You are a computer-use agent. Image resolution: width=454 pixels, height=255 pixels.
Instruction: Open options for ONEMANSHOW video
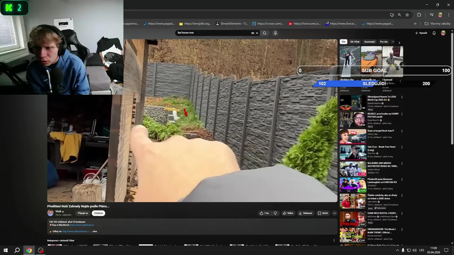click(402, 229)
